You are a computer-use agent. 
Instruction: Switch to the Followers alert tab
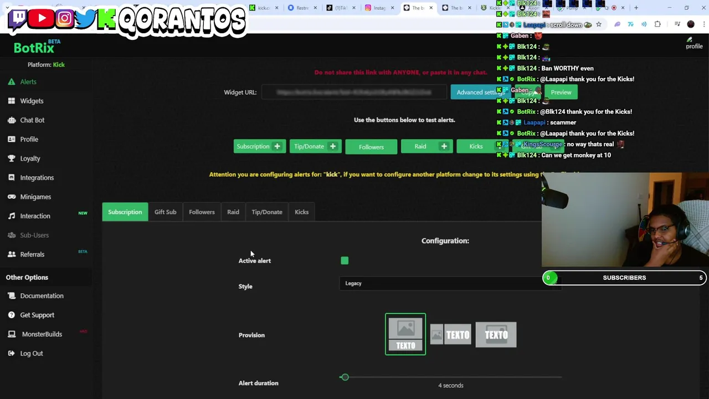[x=202, y=212]
